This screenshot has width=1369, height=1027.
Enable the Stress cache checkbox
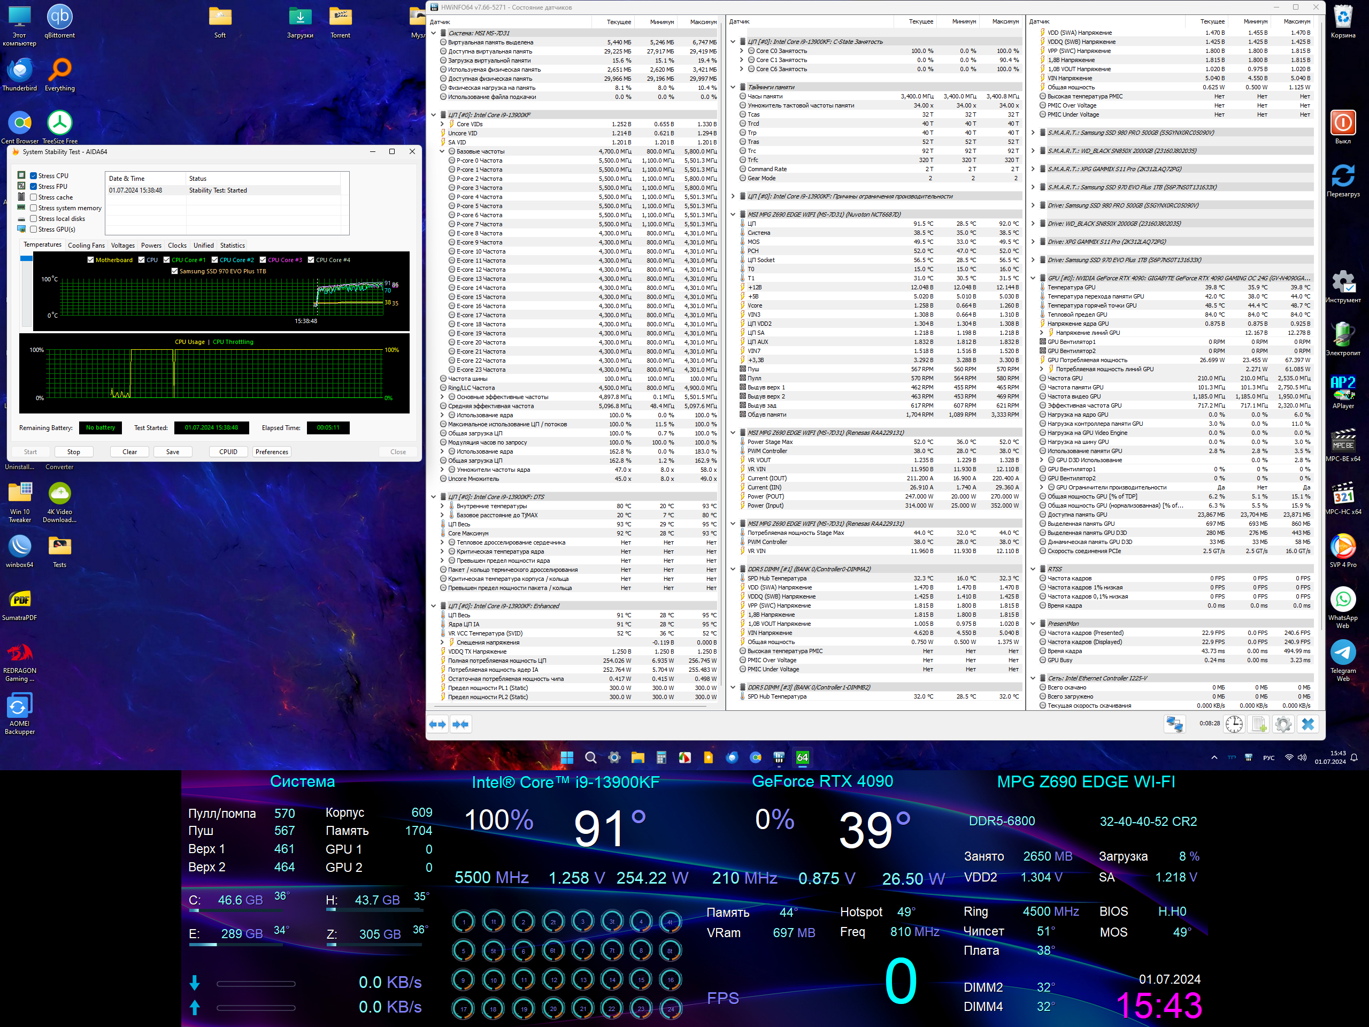33,197
